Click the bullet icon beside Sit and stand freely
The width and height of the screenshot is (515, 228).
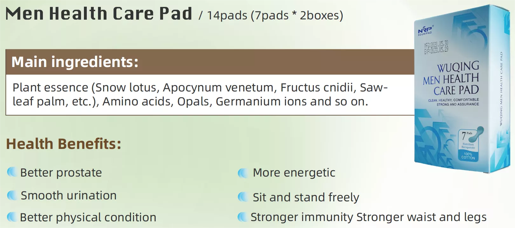point(243,197)
